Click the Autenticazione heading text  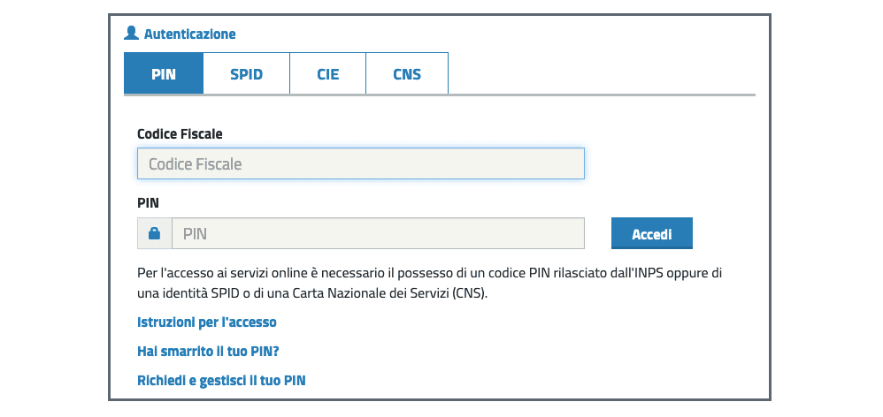pyautogui.click(x=189, y=34)
